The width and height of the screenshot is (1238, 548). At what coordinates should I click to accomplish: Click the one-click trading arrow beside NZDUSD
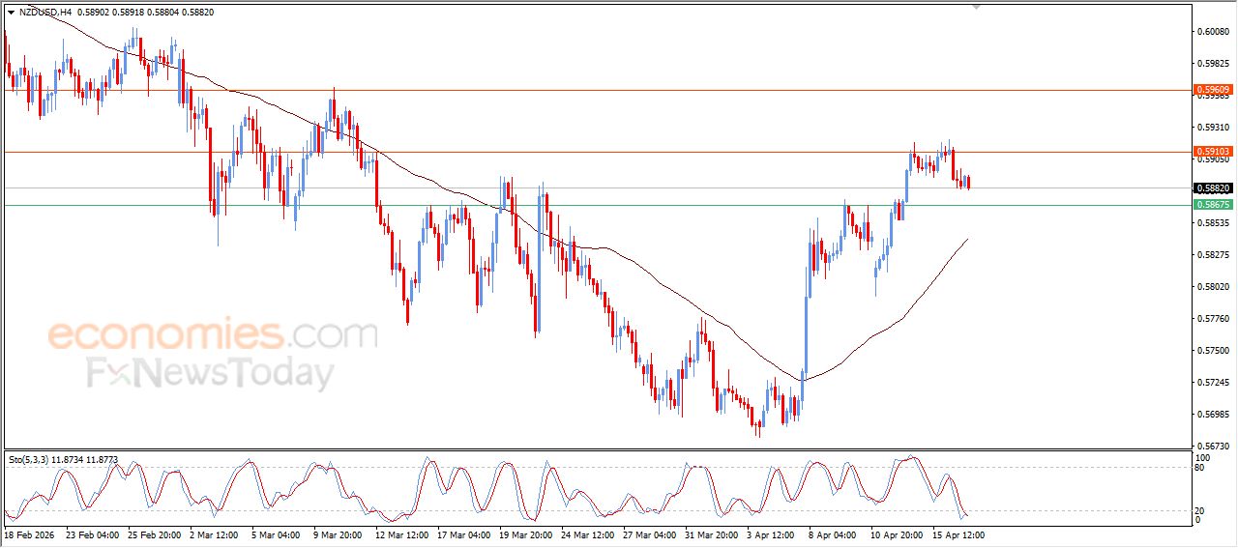coord(11,12)
